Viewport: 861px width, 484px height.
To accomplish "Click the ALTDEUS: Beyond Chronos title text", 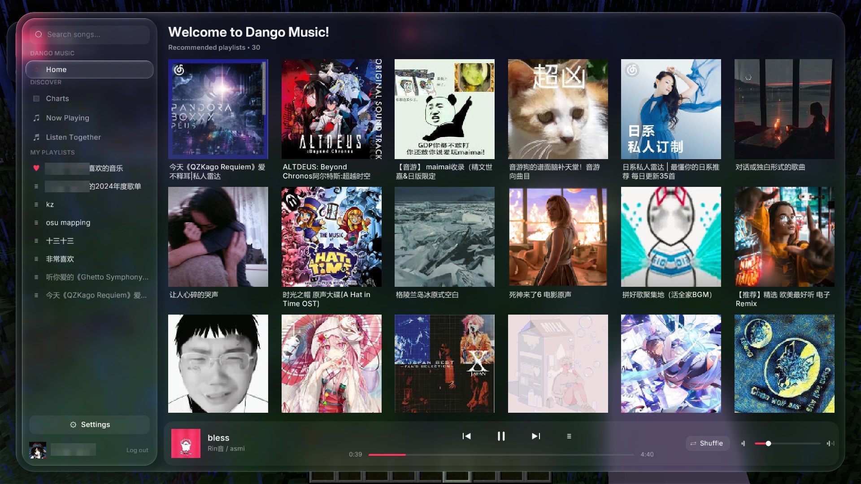I will 326,172.
